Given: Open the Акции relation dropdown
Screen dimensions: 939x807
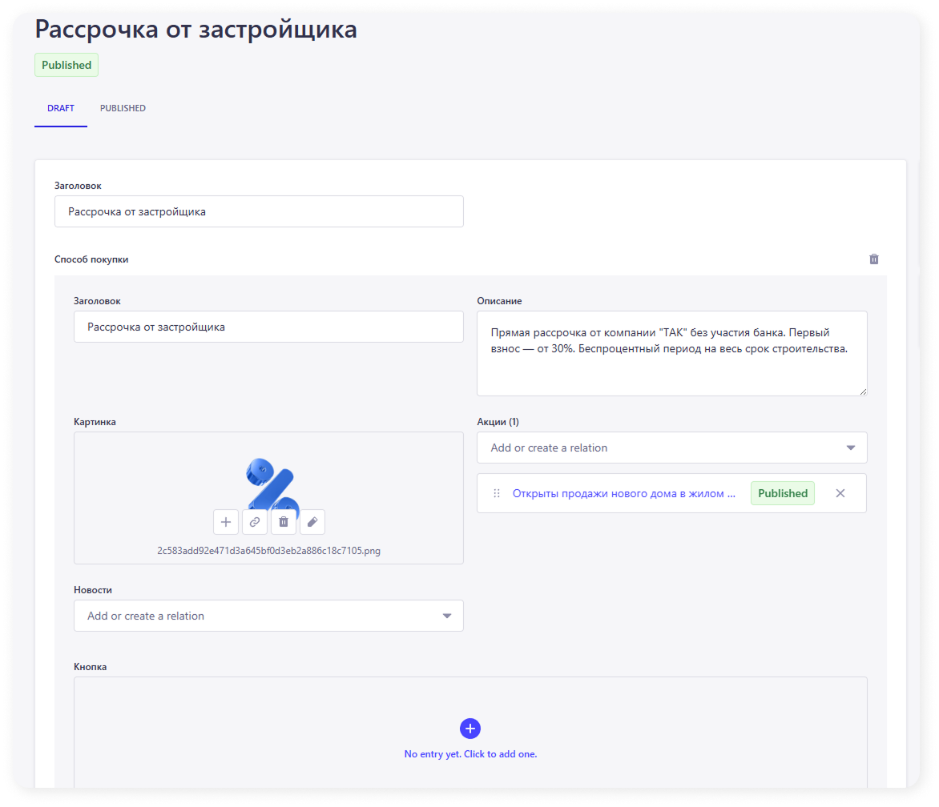Looking at the screenshot, I should pos(657,448).
